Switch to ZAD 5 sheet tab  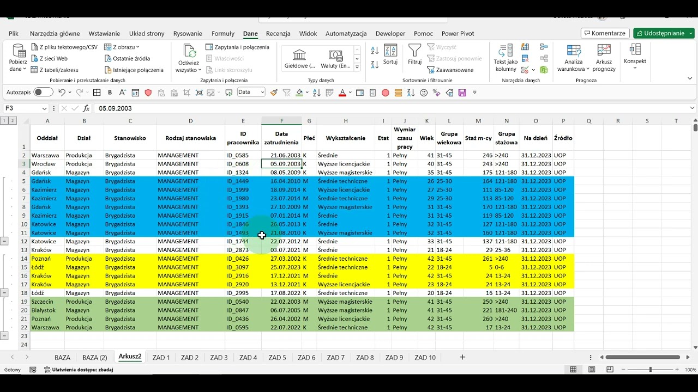tap(277, 358)
